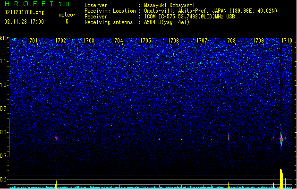This screenshot has height=189, width=297.
Task: Click the date stamp 02.11.23 17:00
Action: pos(24,22)
